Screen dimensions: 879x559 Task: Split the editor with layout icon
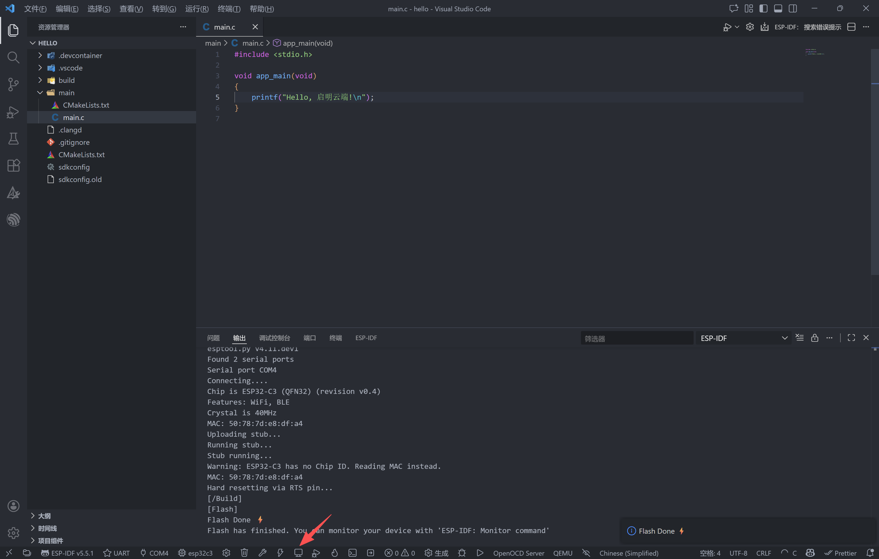click(851, 27)
